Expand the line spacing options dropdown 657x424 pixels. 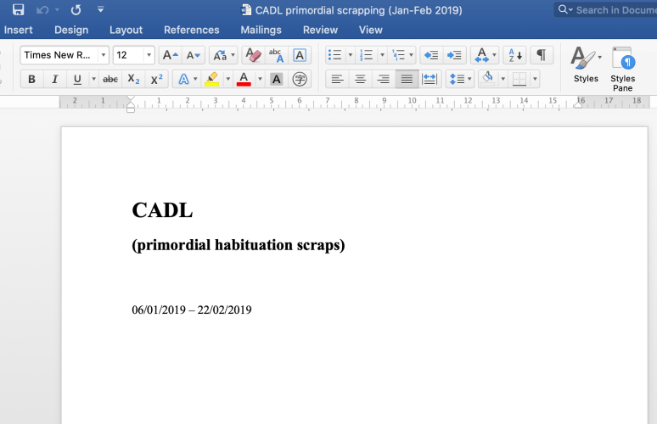[471, 79]
